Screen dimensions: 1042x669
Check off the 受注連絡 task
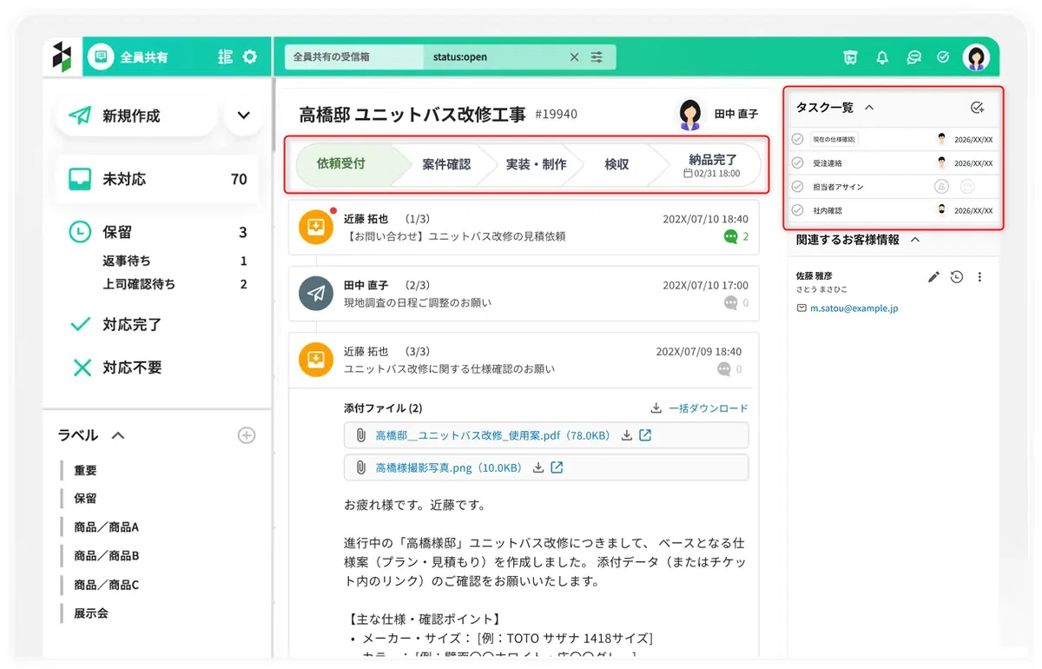click(797, 162)
